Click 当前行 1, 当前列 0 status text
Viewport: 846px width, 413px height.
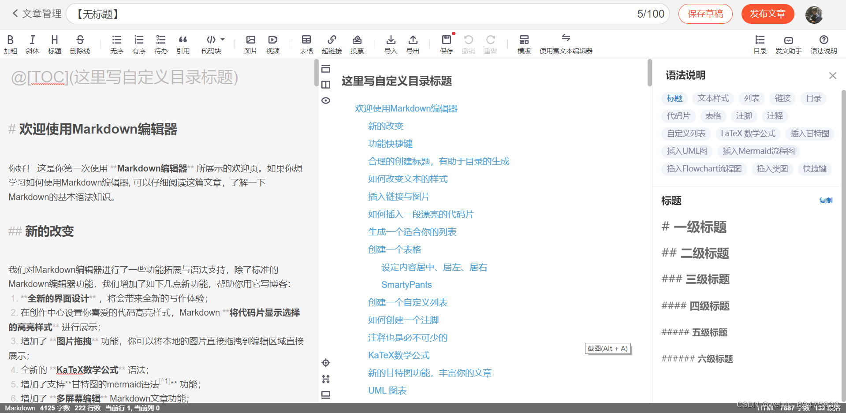pos(132,408)
